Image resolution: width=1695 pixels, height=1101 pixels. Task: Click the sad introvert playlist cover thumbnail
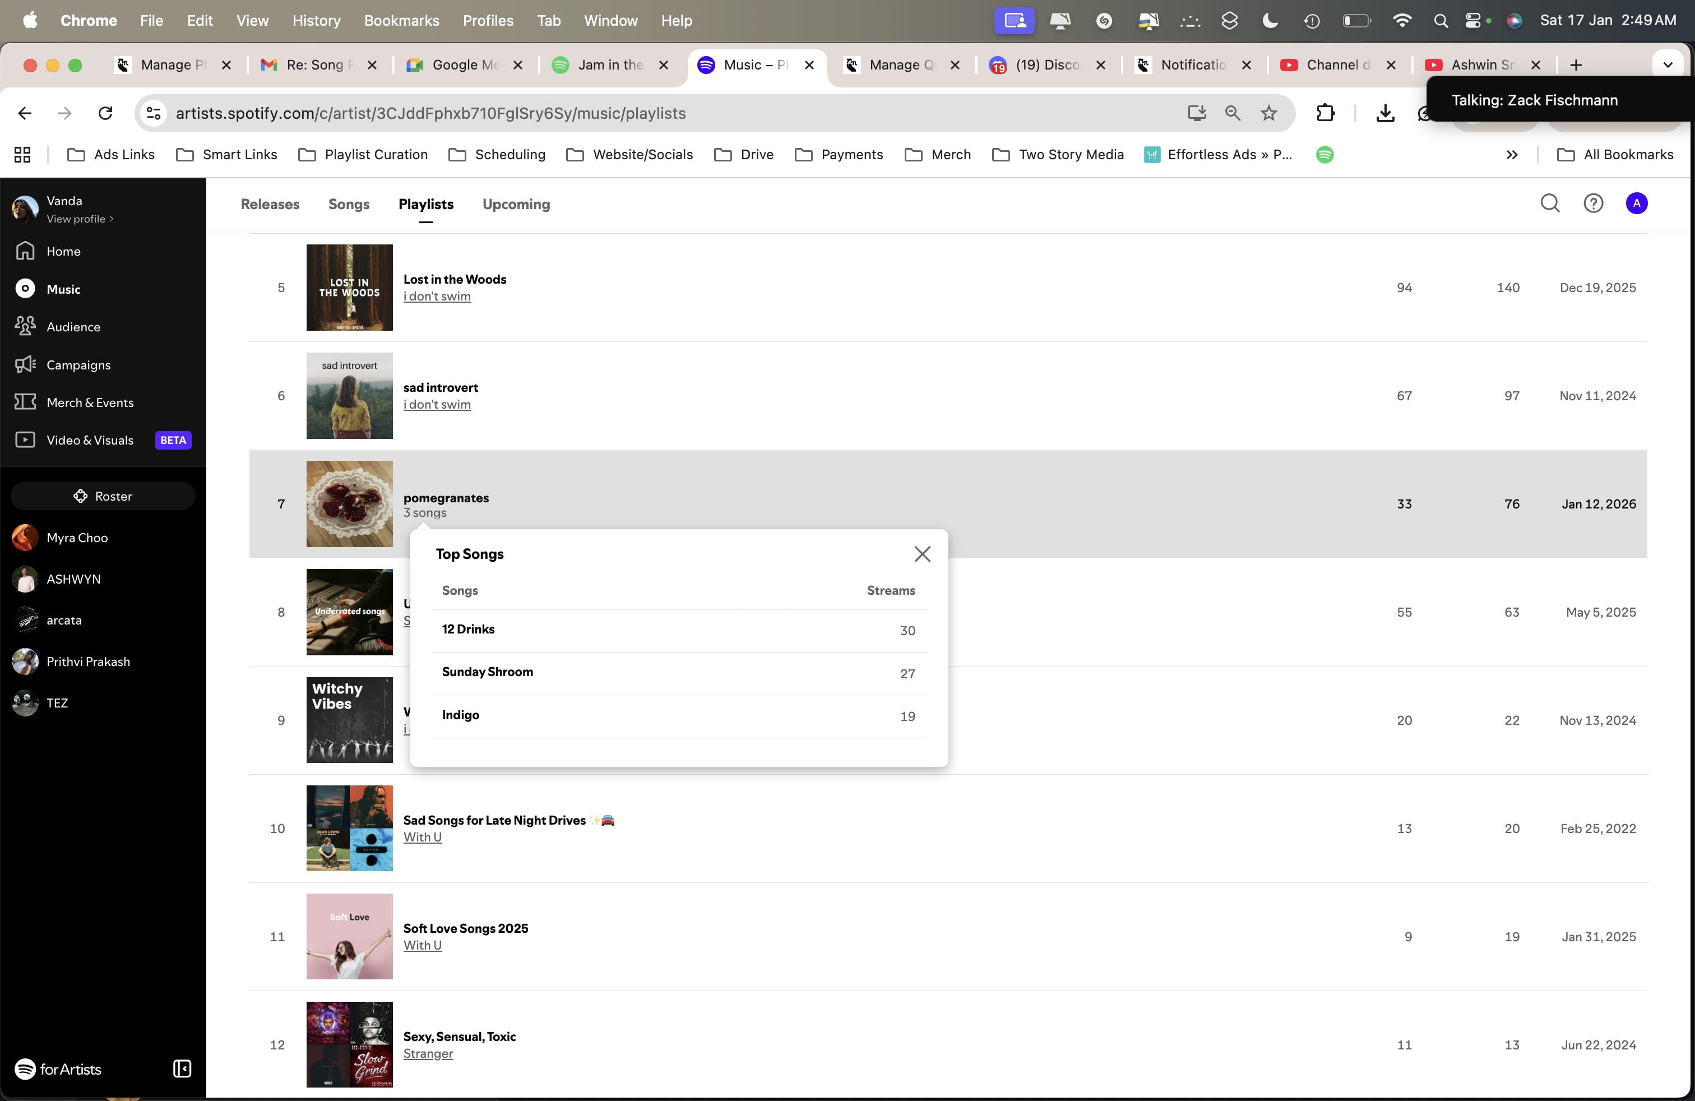pyautogui.click(x=349, y=396)
